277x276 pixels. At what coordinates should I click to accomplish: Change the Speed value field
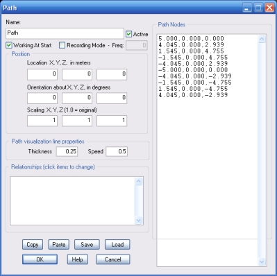pos(117,152)
